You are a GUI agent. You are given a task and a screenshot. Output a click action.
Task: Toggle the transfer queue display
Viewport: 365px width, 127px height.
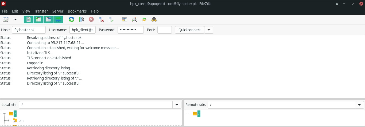point(58,19)
